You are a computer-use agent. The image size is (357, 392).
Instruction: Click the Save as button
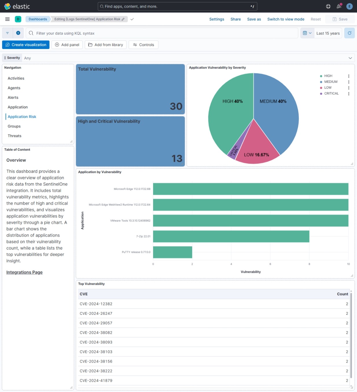(x=254, y=19)
